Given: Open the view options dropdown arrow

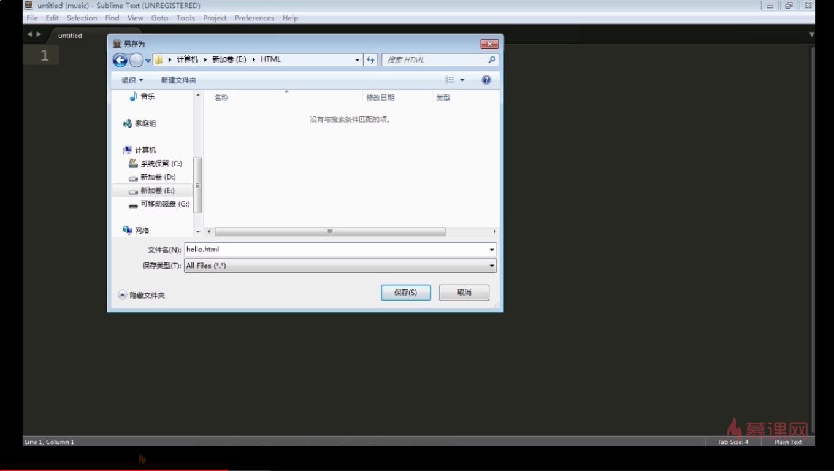Looking at the screenshot, I should click(462, 80).
